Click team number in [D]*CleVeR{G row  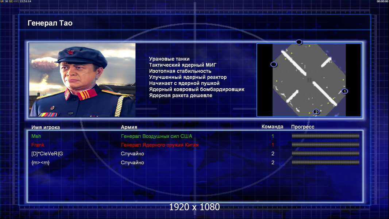tap(273, 154)
